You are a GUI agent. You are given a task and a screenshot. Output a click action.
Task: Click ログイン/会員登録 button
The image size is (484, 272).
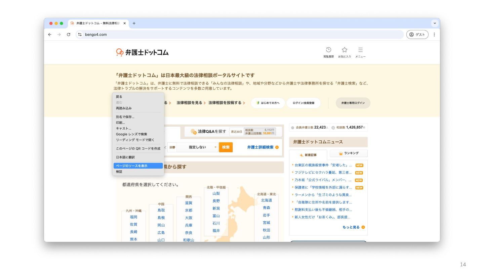click(x=304, y=103)
